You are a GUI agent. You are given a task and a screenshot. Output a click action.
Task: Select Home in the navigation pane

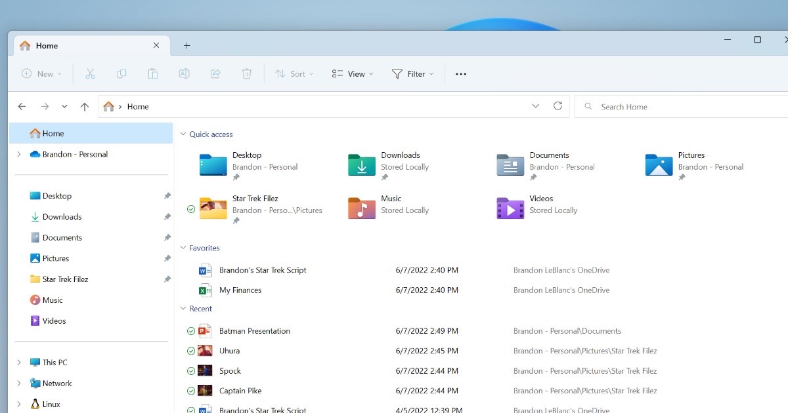(x=91, y=134)
